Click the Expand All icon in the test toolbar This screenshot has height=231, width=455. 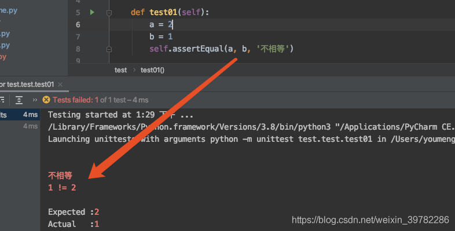pos(19,100)
